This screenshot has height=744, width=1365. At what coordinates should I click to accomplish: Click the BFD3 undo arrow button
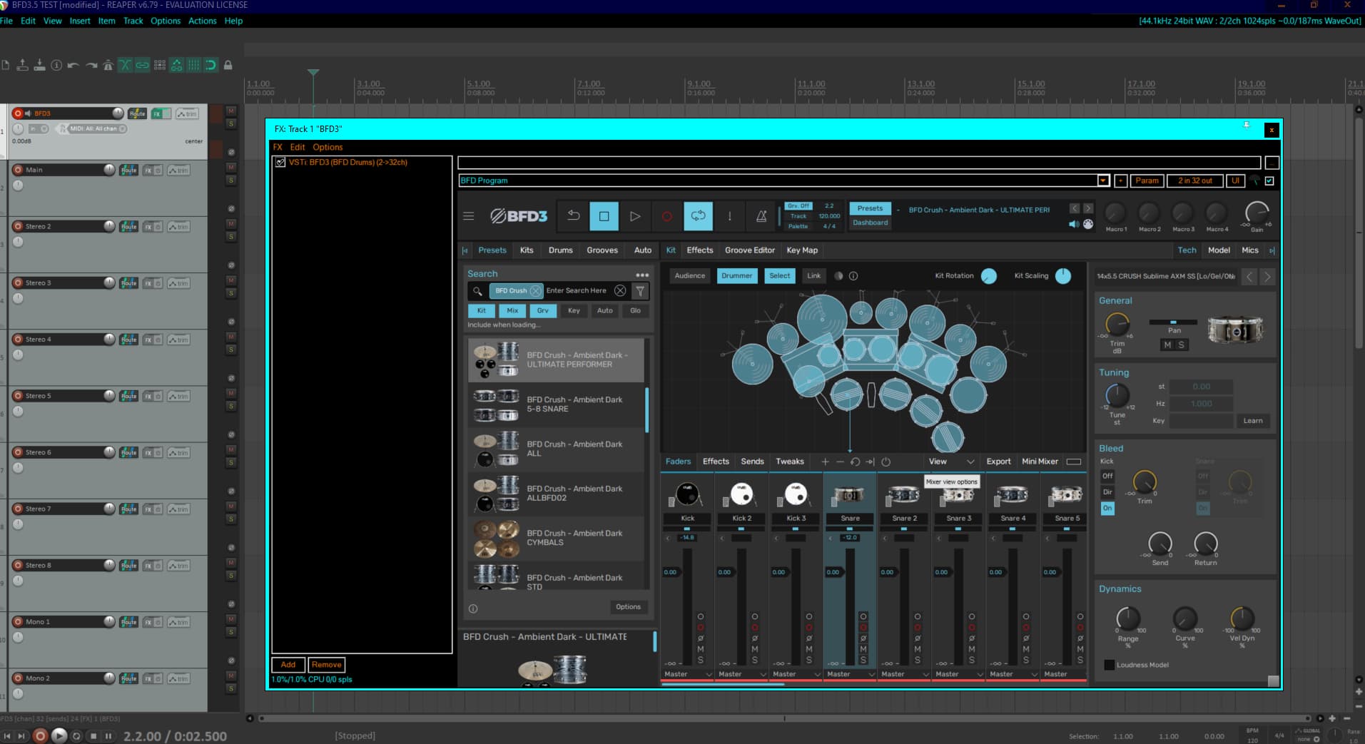573,216
